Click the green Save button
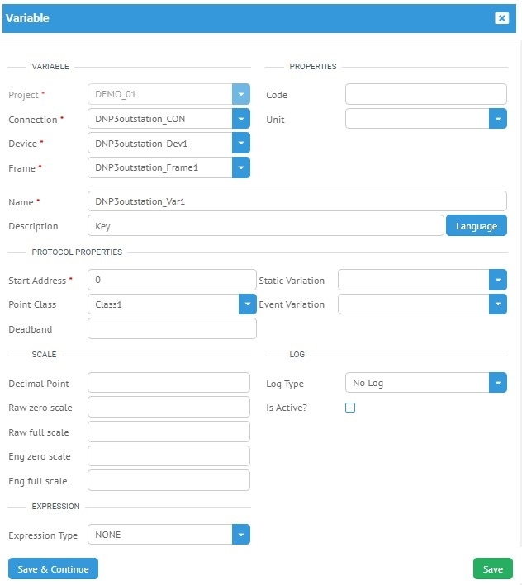Viewport: 522px width, 585px height. (492, 569)
